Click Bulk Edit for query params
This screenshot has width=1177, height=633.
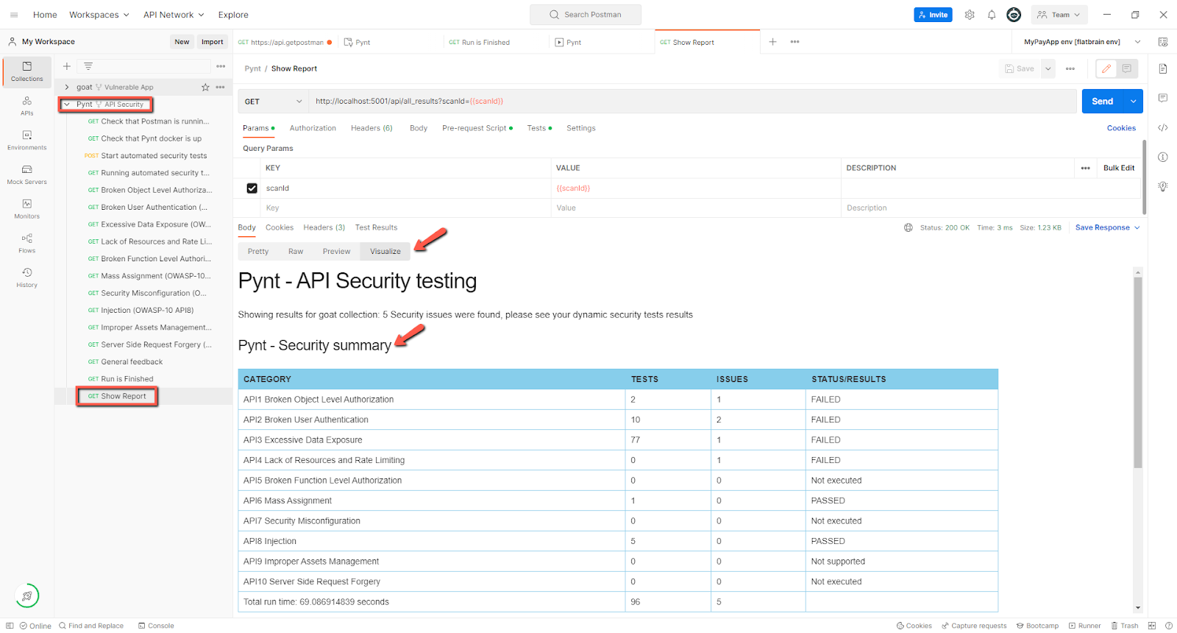(1119, 168)
